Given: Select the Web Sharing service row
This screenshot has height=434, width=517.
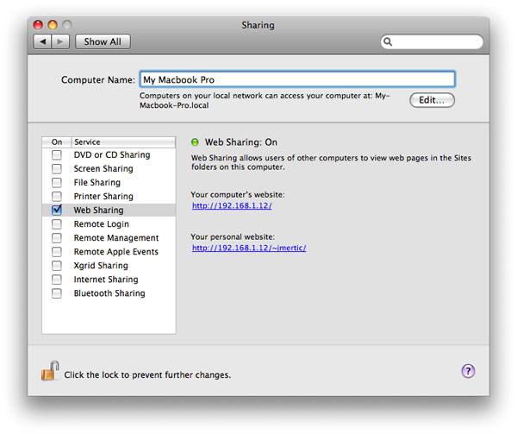Looking at the screenshot, I should pyautogui.click(x=109, y=211).
